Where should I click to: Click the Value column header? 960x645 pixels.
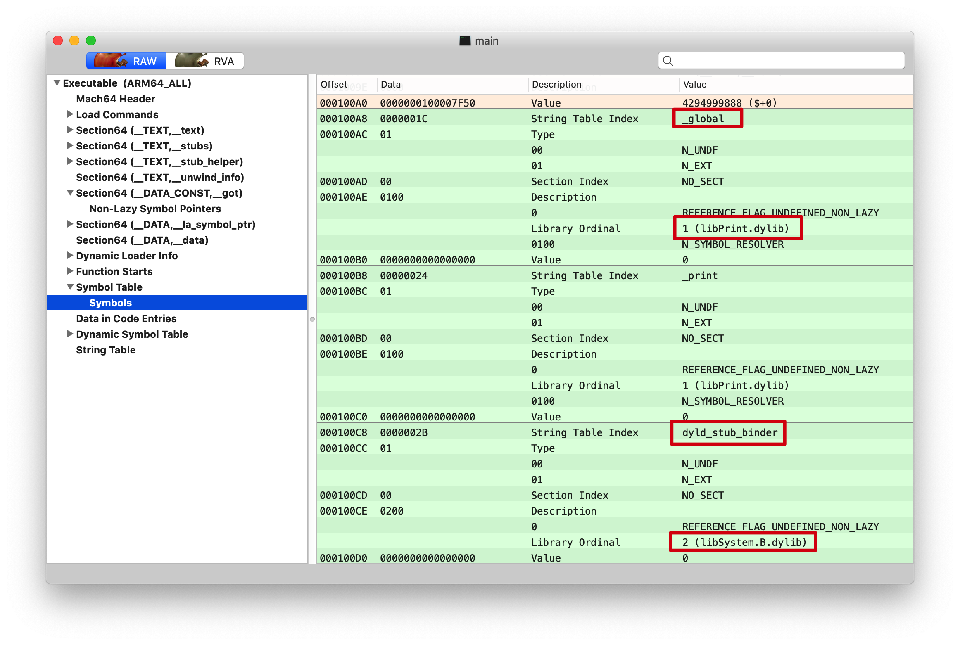pos(796,85)
